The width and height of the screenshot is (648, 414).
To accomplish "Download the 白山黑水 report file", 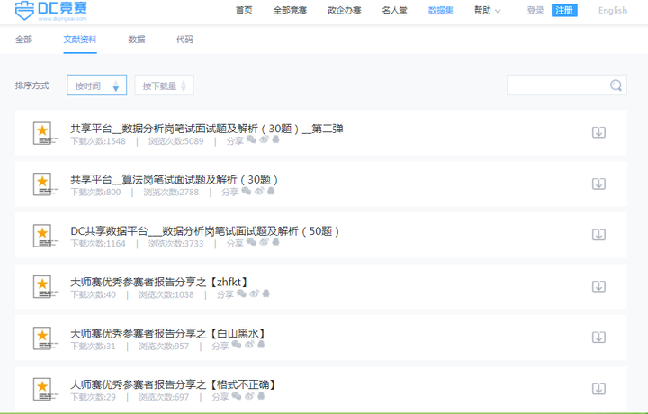I will tap(598, 337).
